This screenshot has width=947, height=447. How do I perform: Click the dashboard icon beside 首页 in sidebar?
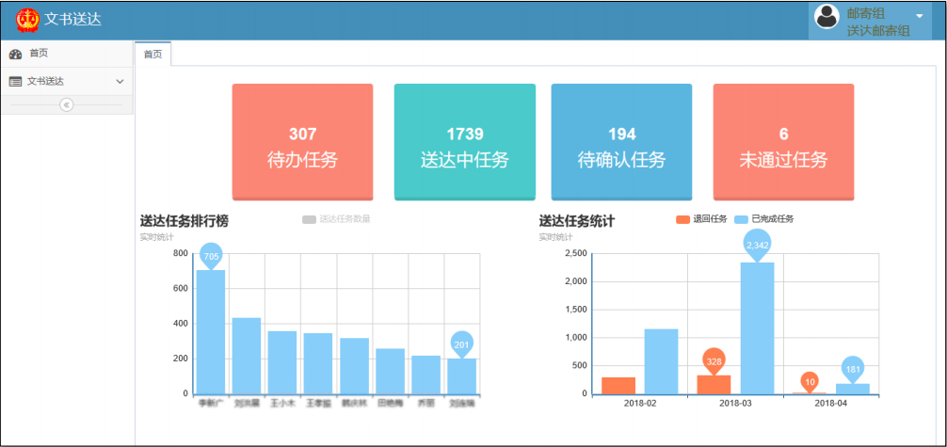pos(16,54)
